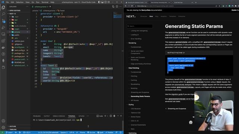
Task: Close the schema.prisma editor tab
Action: [x=50, y=7]
